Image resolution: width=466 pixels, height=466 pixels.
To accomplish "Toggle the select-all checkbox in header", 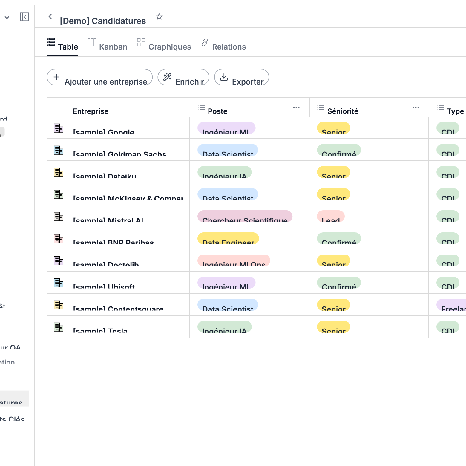I will pos(59,108).
